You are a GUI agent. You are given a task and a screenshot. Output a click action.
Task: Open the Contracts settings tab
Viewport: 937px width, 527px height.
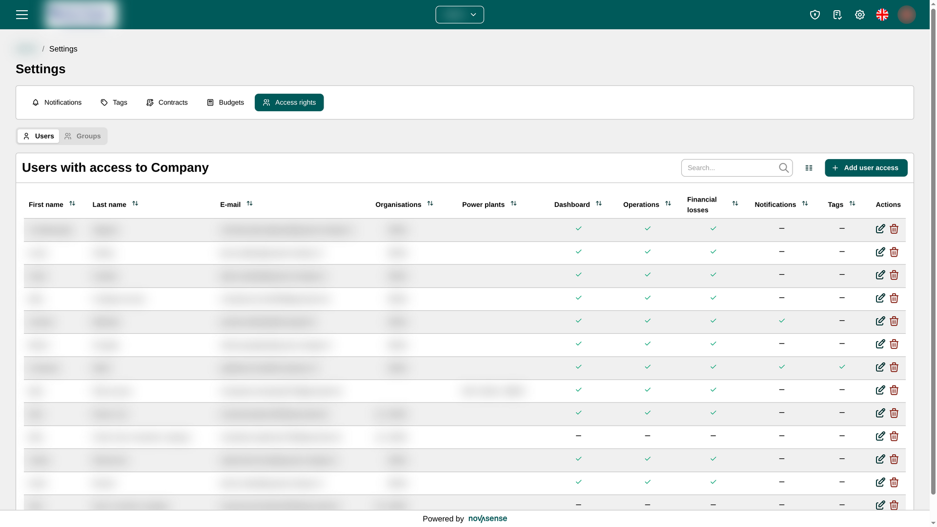point(167,102)
